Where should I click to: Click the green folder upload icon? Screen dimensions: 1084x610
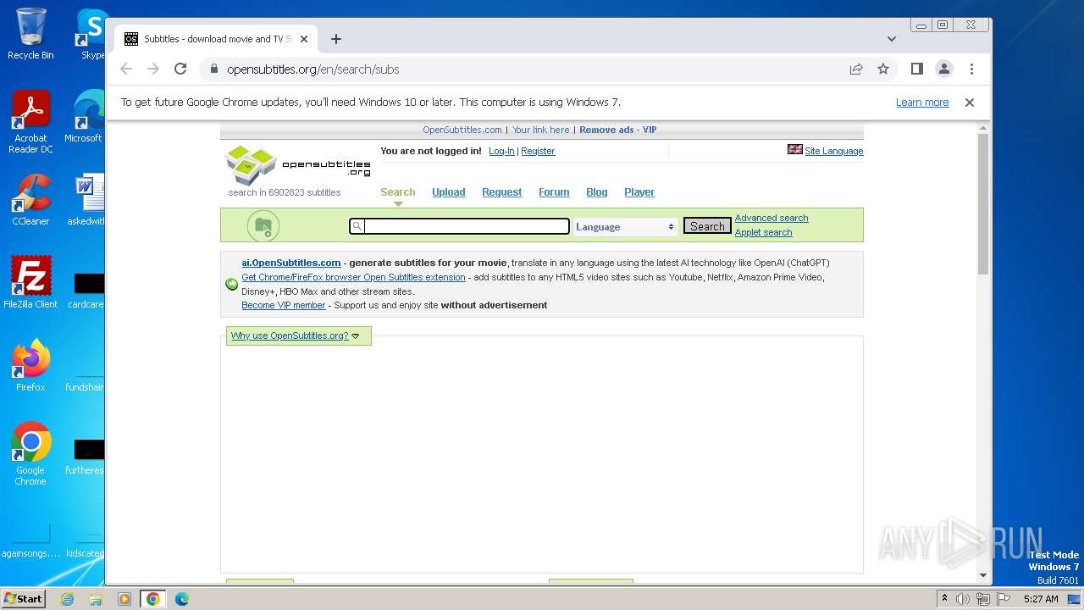[263, 226]
